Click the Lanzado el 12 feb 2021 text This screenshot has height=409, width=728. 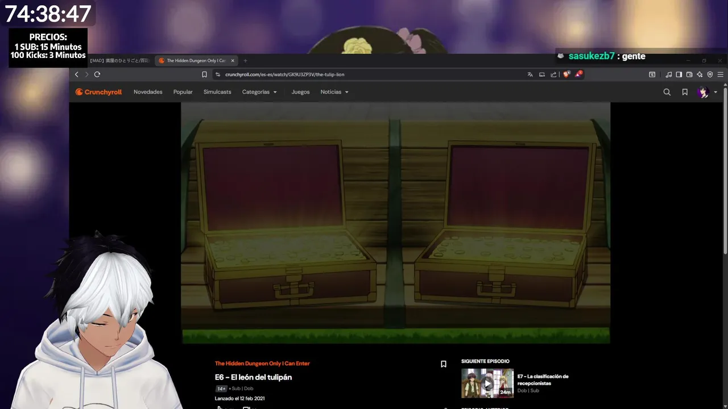coord(239,399)
